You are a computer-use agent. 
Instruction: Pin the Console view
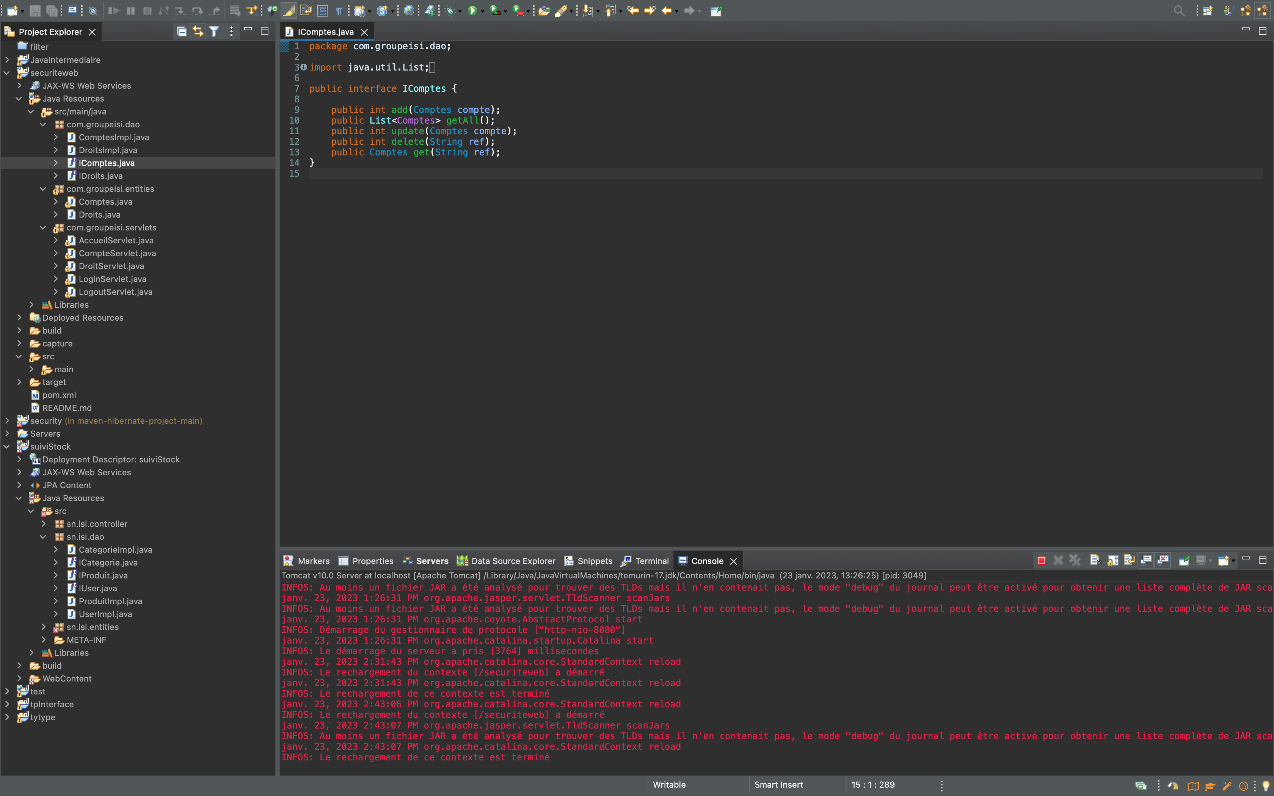tap(1184, 561)
